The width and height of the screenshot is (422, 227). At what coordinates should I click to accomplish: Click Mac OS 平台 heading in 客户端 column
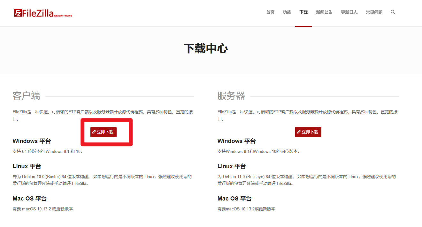(x=30, y=199)
